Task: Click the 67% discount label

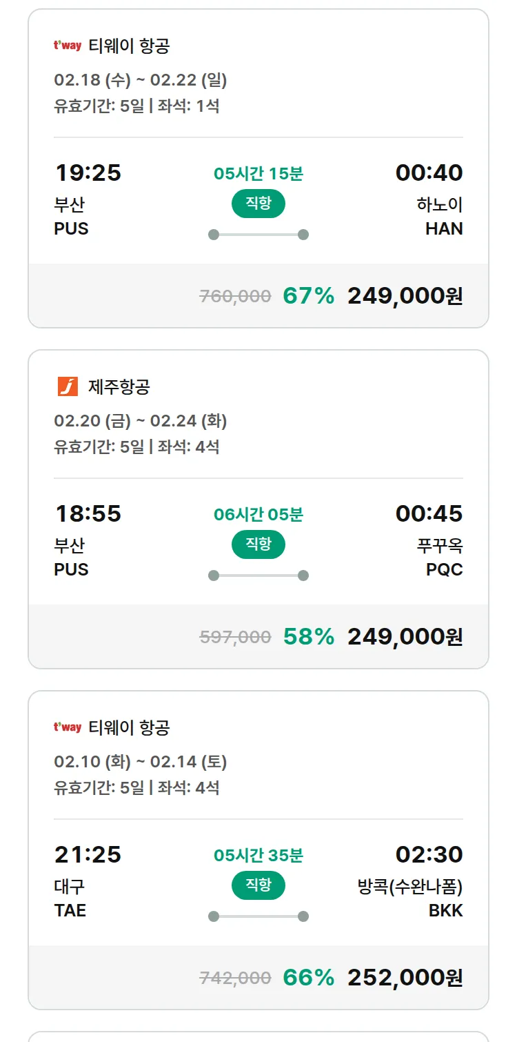Action: [308, 295]
